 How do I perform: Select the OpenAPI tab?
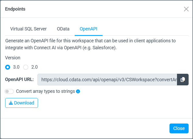pyautogui.click(x=89, y=29)
